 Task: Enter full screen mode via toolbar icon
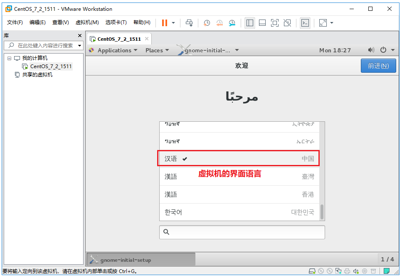(274, 23)
